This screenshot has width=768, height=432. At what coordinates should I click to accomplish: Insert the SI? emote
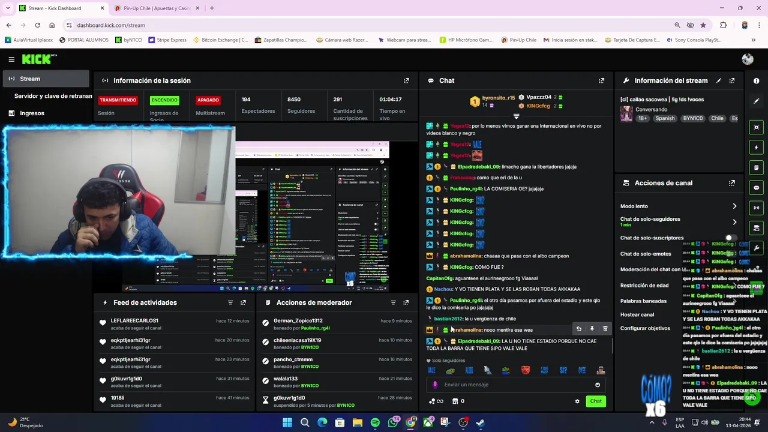[563, 371]
